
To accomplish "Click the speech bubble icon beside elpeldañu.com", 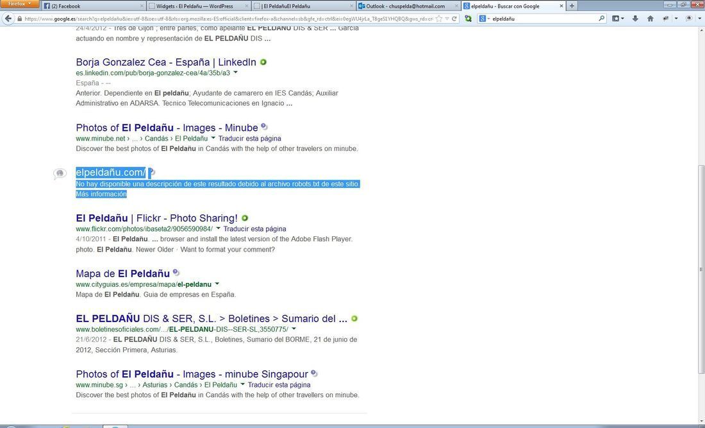I will (60, 173).
